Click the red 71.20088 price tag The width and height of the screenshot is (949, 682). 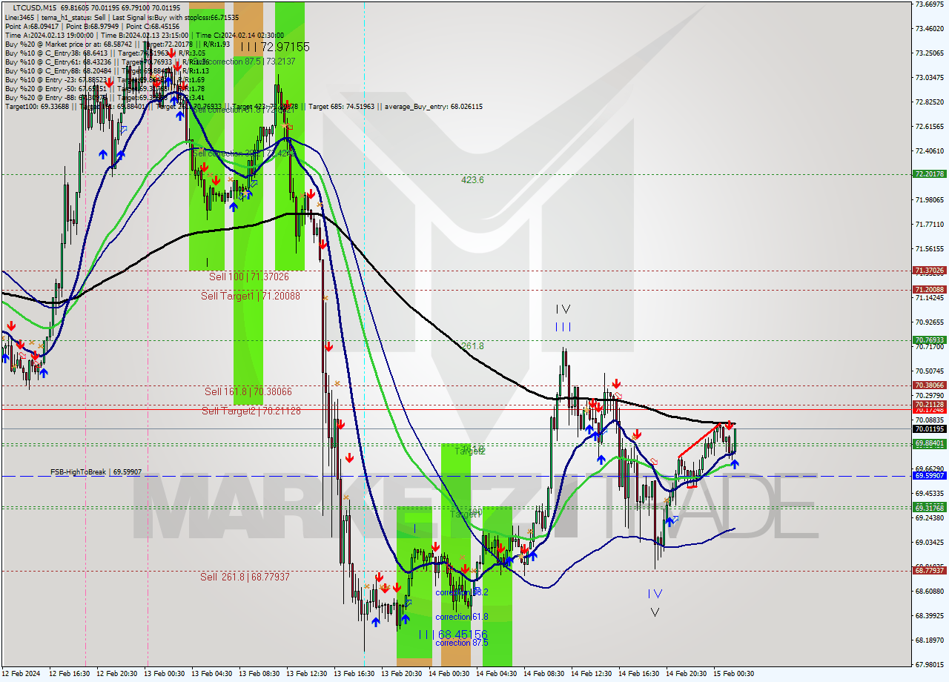click(929, 290)
